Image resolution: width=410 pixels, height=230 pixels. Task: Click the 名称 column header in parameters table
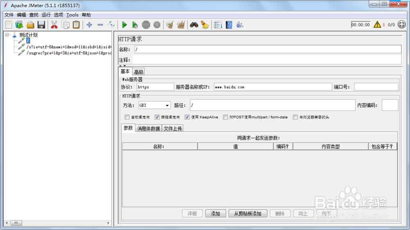pyautogui.click(x=160, y=147)
